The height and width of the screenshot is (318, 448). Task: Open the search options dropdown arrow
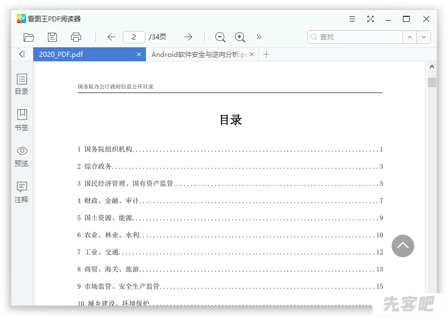(424, 37)
